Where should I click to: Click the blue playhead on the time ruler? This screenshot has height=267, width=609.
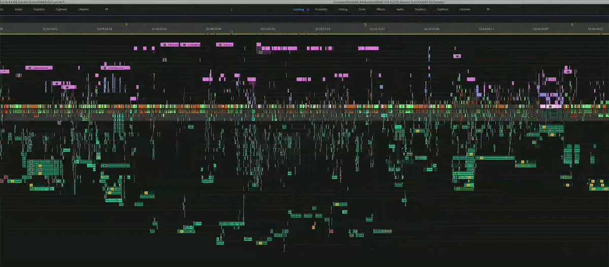pos(232,32)
